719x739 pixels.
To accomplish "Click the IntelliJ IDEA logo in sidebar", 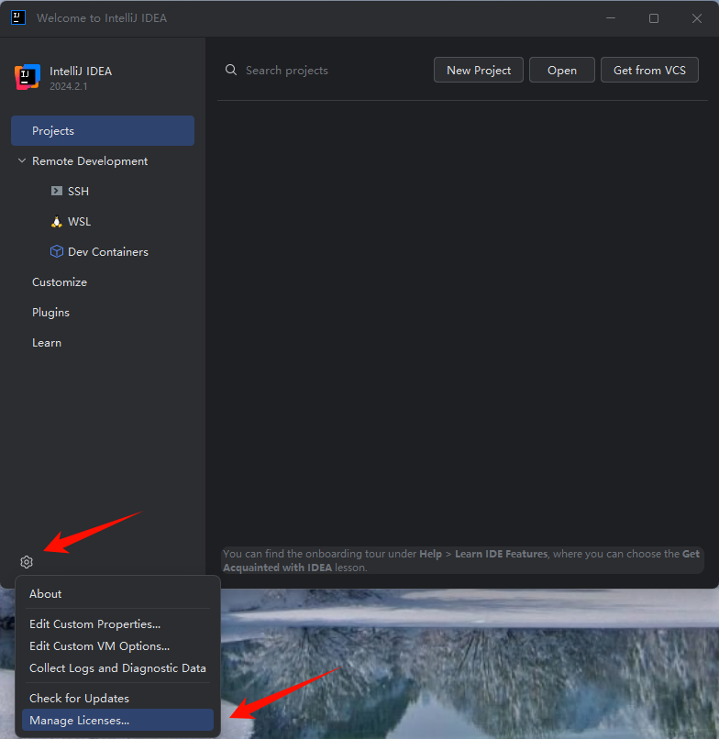I will (28, 77).
